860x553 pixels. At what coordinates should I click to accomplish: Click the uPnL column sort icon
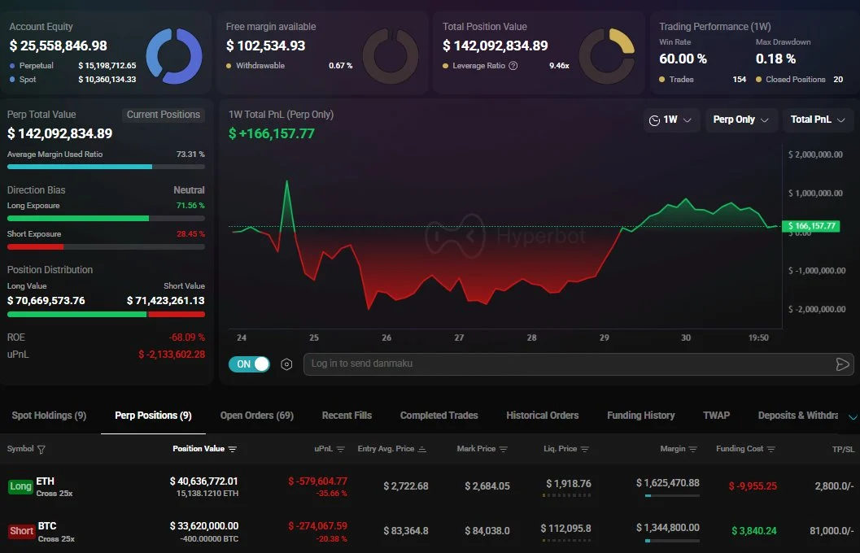coord(341,450)
